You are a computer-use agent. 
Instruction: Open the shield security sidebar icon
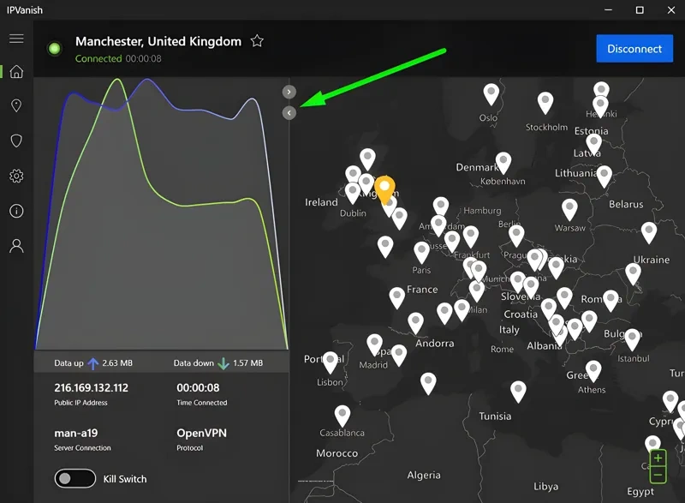(16, 141)
